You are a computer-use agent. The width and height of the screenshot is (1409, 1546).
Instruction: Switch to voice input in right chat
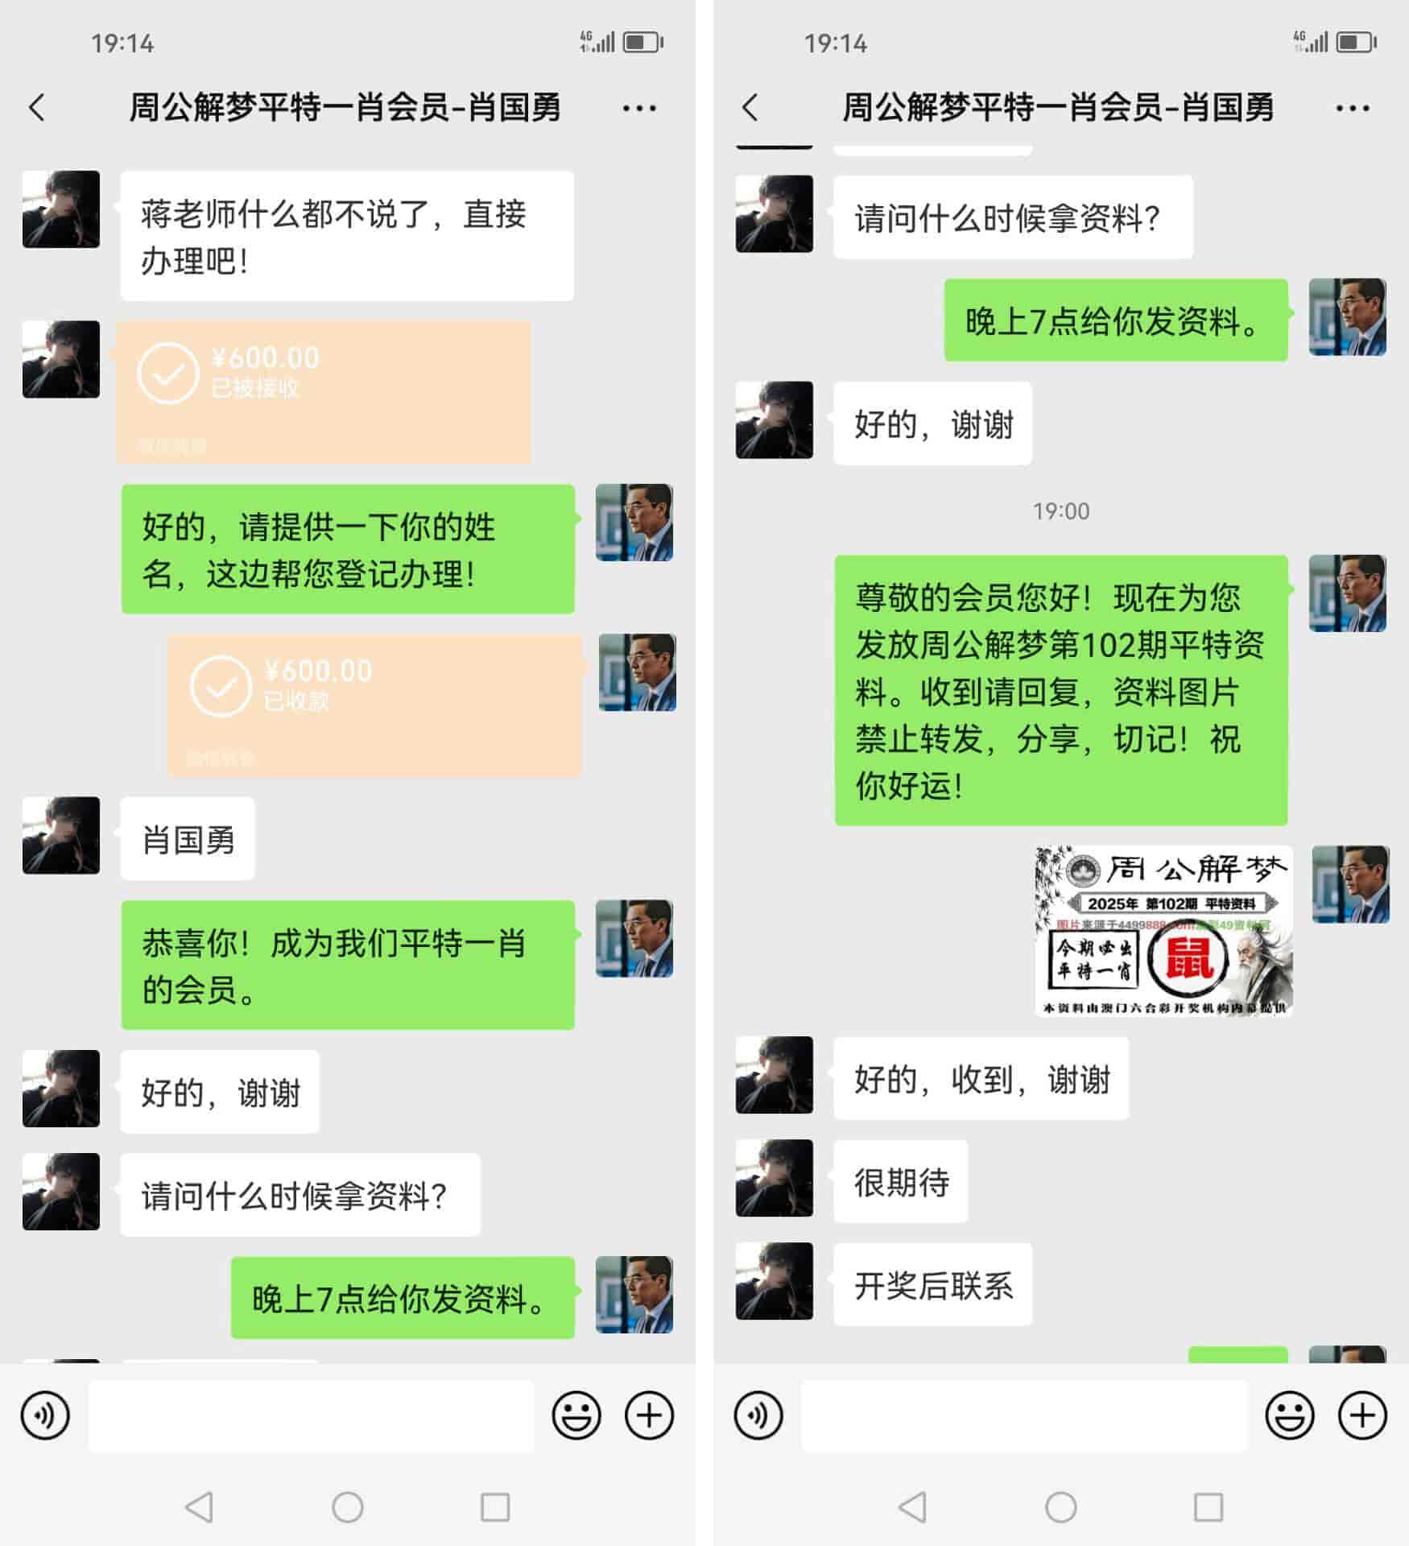coord(758,1415)
